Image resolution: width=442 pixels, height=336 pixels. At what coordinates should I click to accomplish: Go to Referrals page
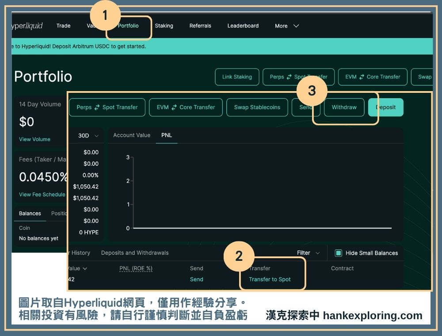(200, 26)
